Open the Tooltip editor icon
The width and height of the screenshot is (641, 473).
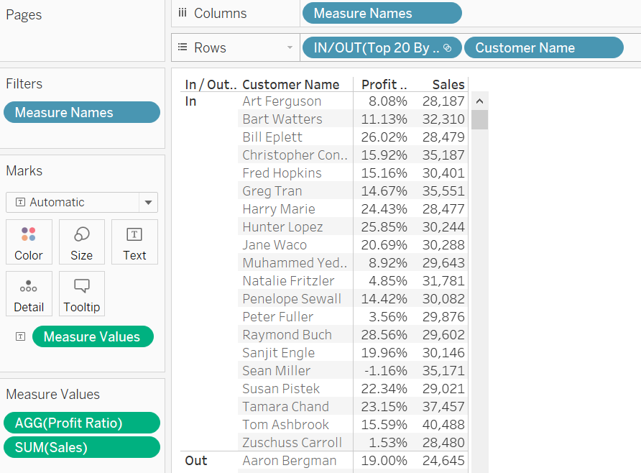pos(81,294)
